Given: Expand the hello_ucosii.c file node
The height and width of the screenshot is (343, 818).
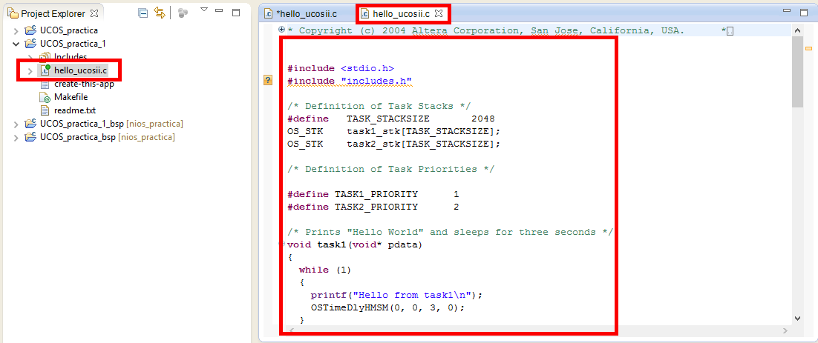Looking at the screenshot, I should 30,70.
